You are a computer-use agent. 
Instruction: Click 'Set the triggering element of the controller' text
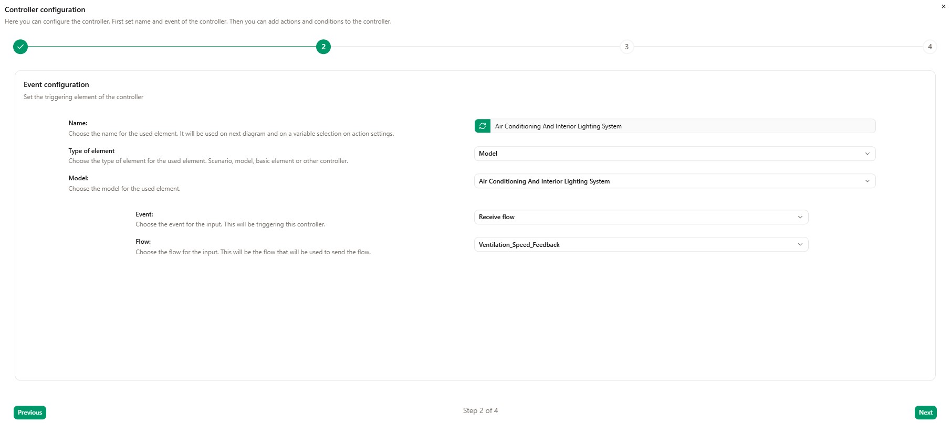[x=83, y=97]
